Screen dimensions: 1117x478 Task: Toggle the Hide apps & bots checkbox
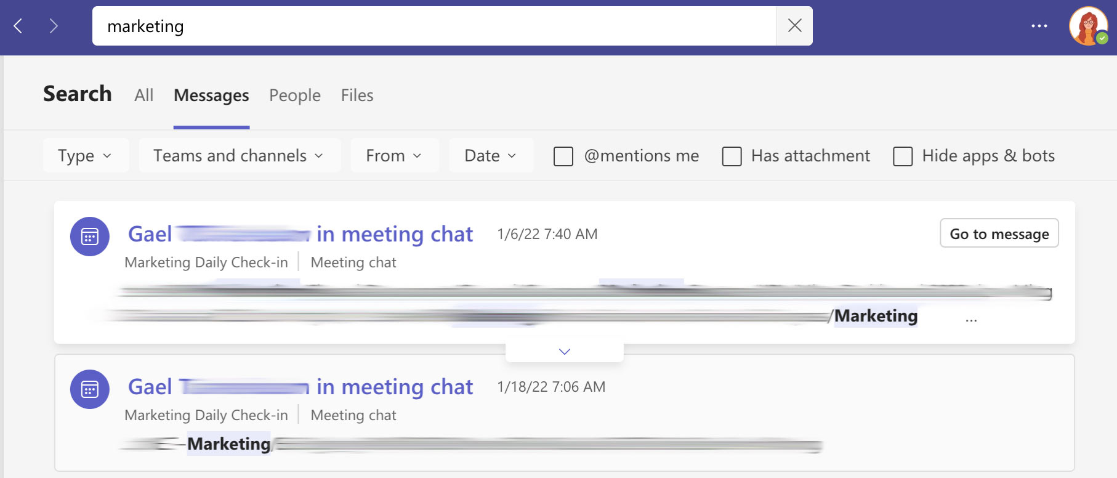(x=903, y=156)
